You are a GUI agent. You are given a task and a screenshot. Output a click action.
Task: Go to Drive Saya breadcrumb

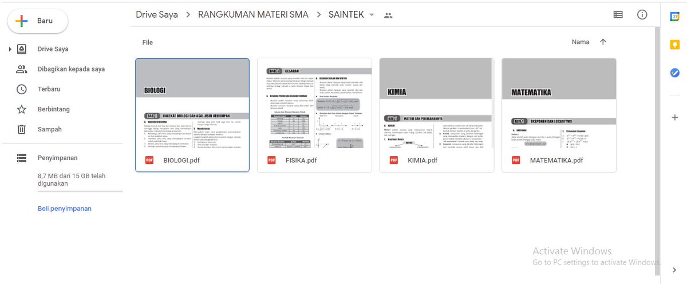(x=157, y=14)
